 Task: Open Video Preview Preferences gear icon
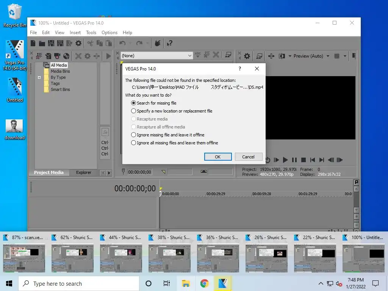pyautogui.click(x=247, y=56)
